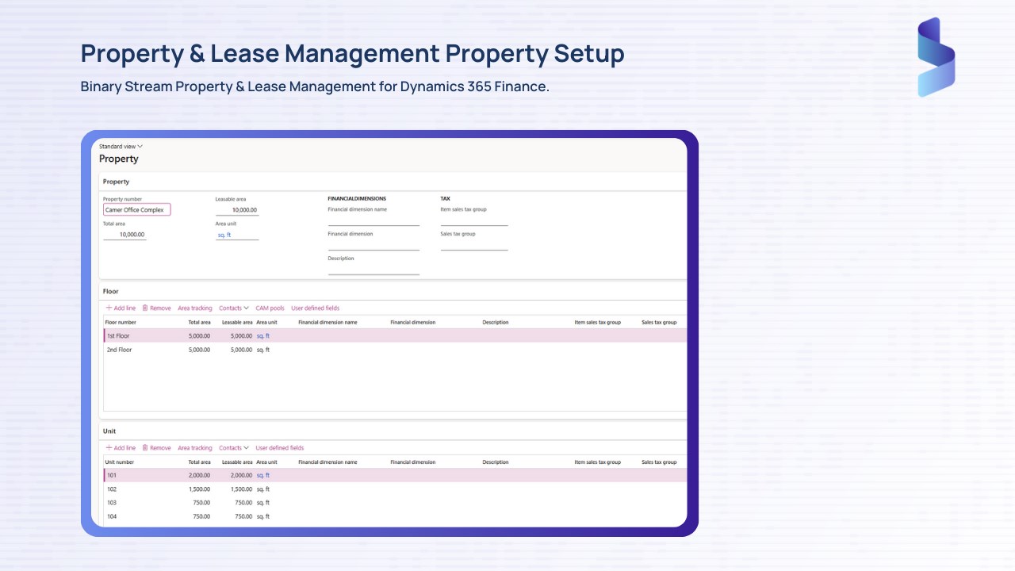
Task: Click the Unit number column header
Action: [x=120, y=462]
